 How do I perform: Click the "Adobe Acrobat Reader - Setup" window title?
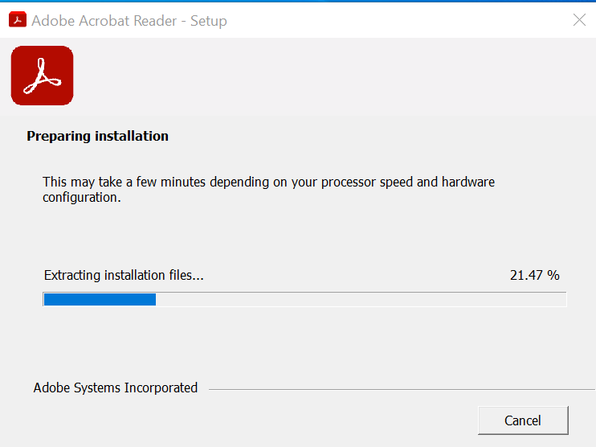click(129, 20)
